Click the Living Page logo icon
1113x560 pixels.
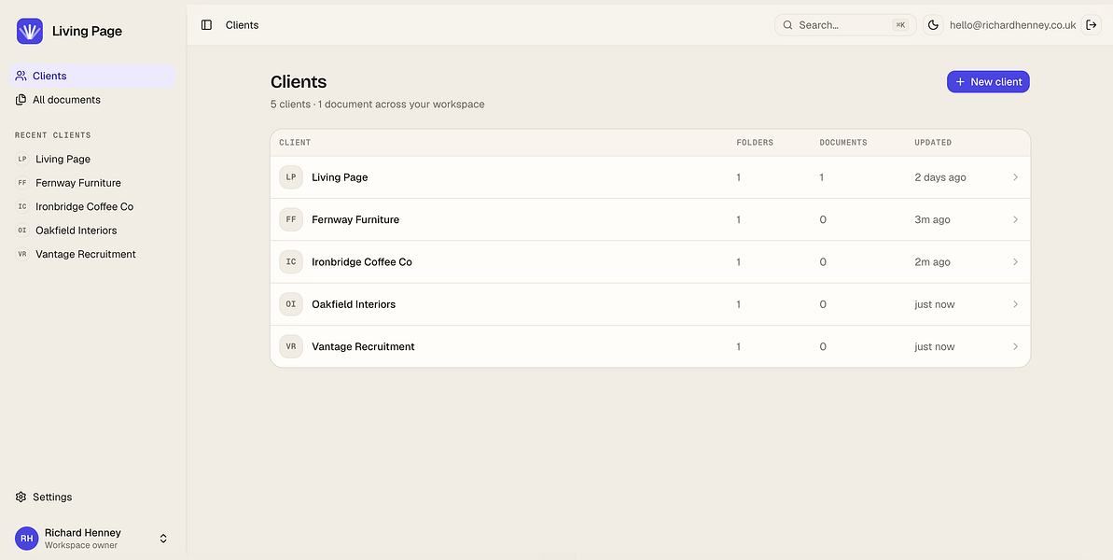pos(30,31)
